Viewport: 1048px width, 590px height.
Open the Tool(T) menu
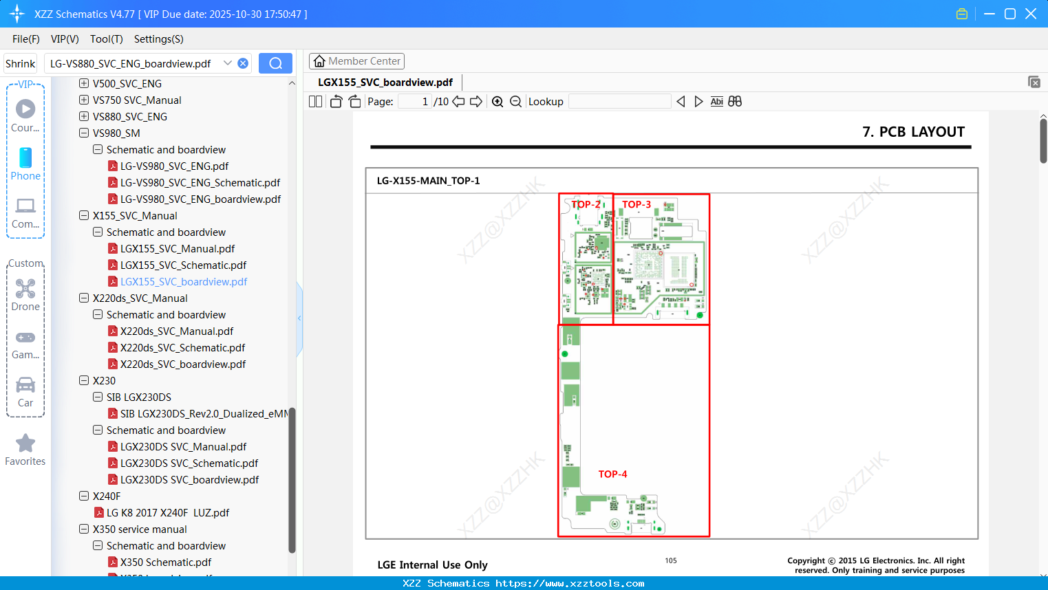(x=107, y=39)
